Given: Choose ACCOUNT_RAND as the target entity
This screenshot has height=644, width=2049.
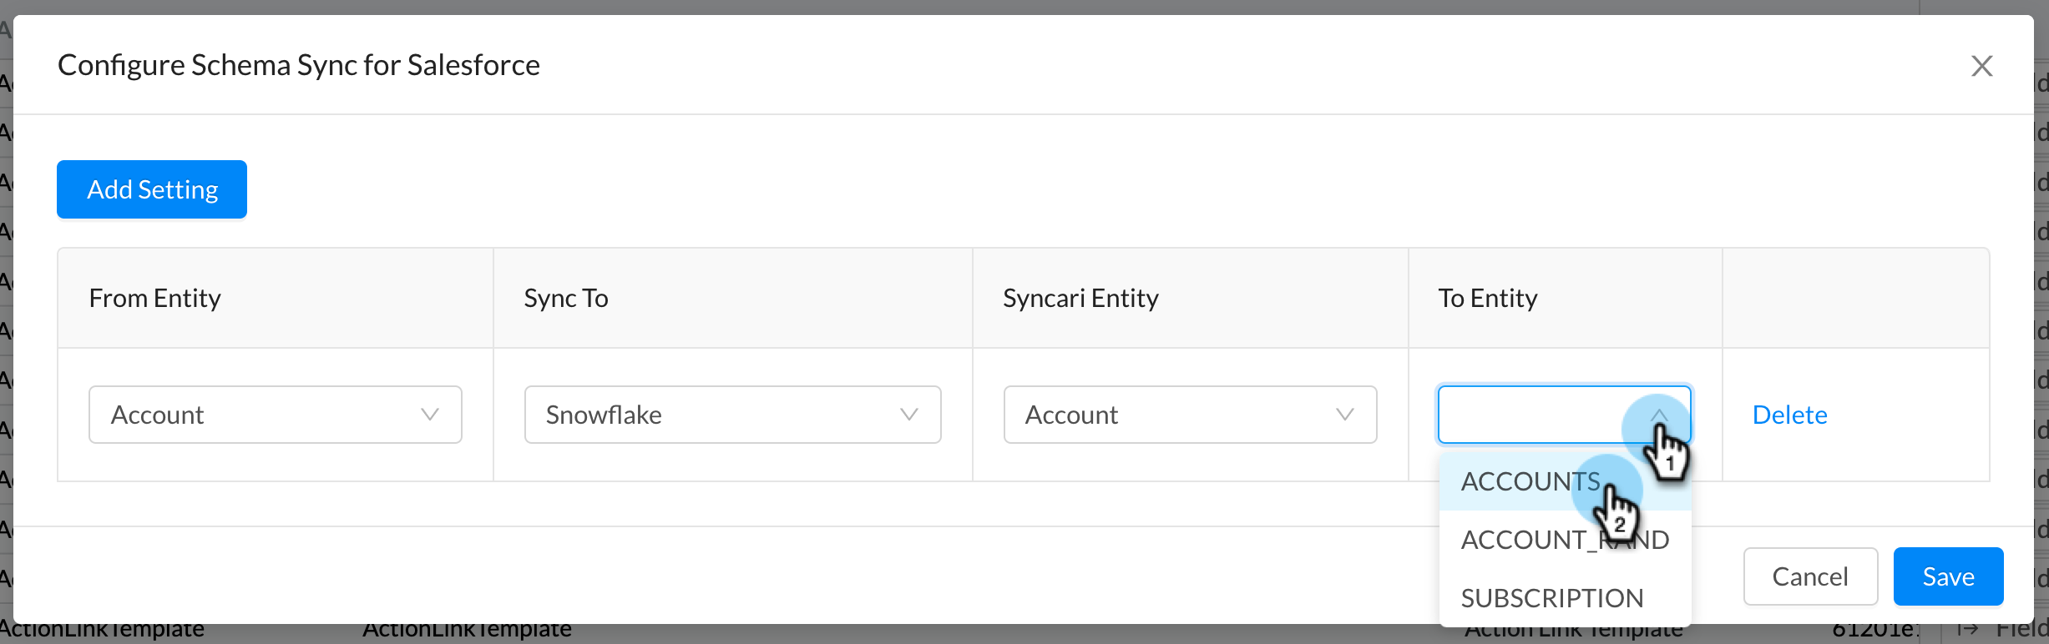Looking at the screenshot, I should tap(1565, 539).
